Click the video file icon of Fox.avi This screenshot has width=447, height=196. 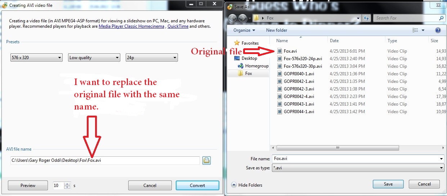280,51
